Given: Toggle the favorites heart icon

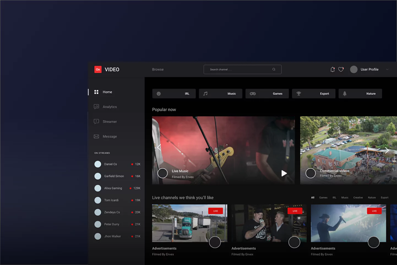Looking at the screenshot, I should coord(341,69).
